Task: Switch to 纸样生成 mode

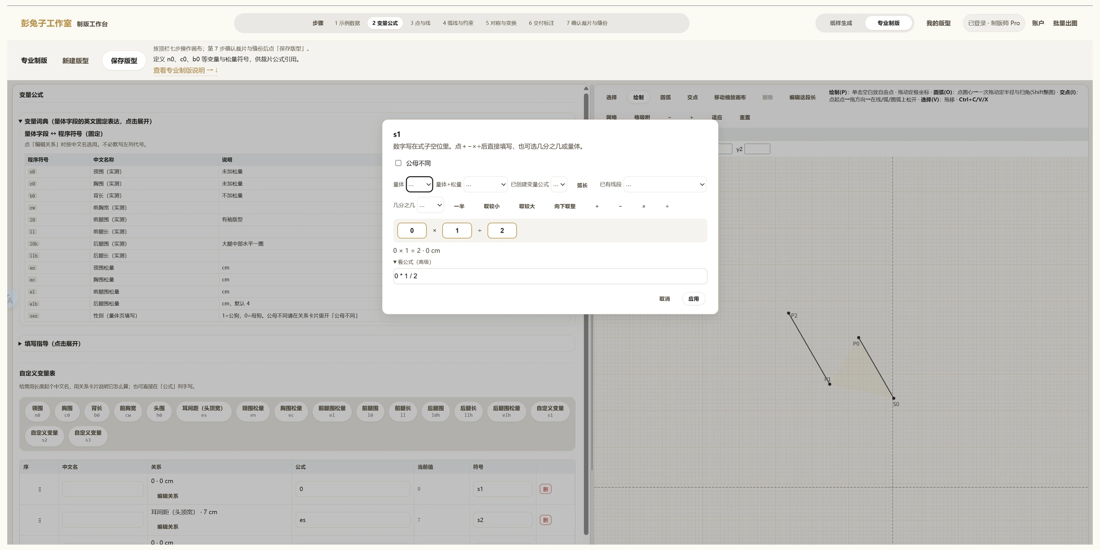Action: 841,23
